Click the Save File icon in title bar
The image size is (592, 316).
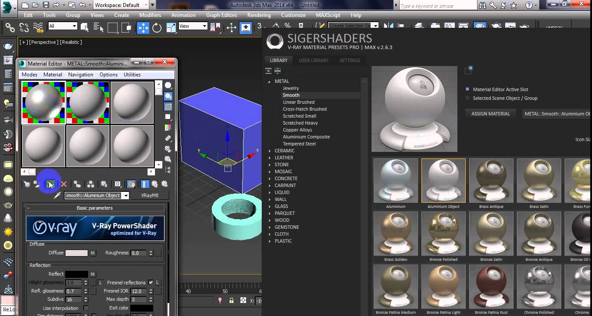pyautogui.click(x=46, y=5)
